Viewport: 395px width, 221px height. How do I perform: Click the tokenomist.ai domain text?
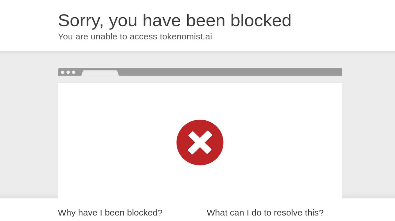point(186,36)
